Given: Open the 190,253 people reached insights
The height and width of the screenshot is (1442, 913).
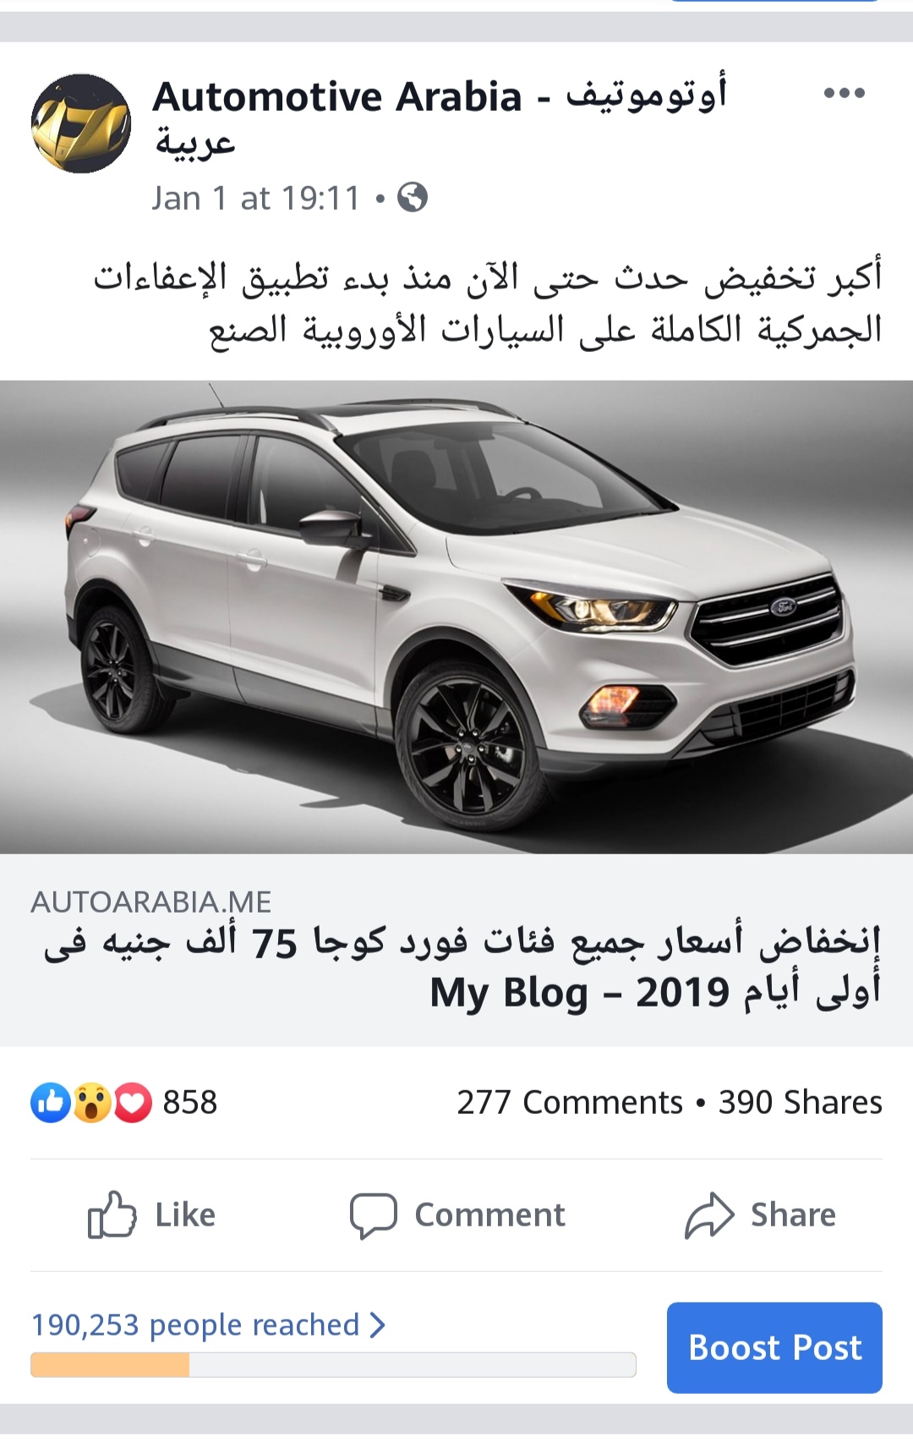Looking at the screenshot, I should coord(195,1324).
